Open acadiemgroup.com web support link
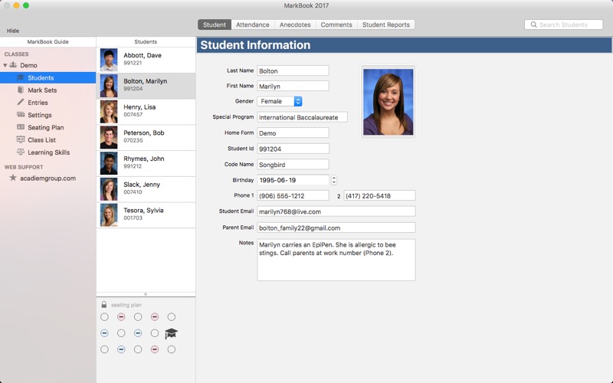613x383 pixels. click(x=48, y=178)
